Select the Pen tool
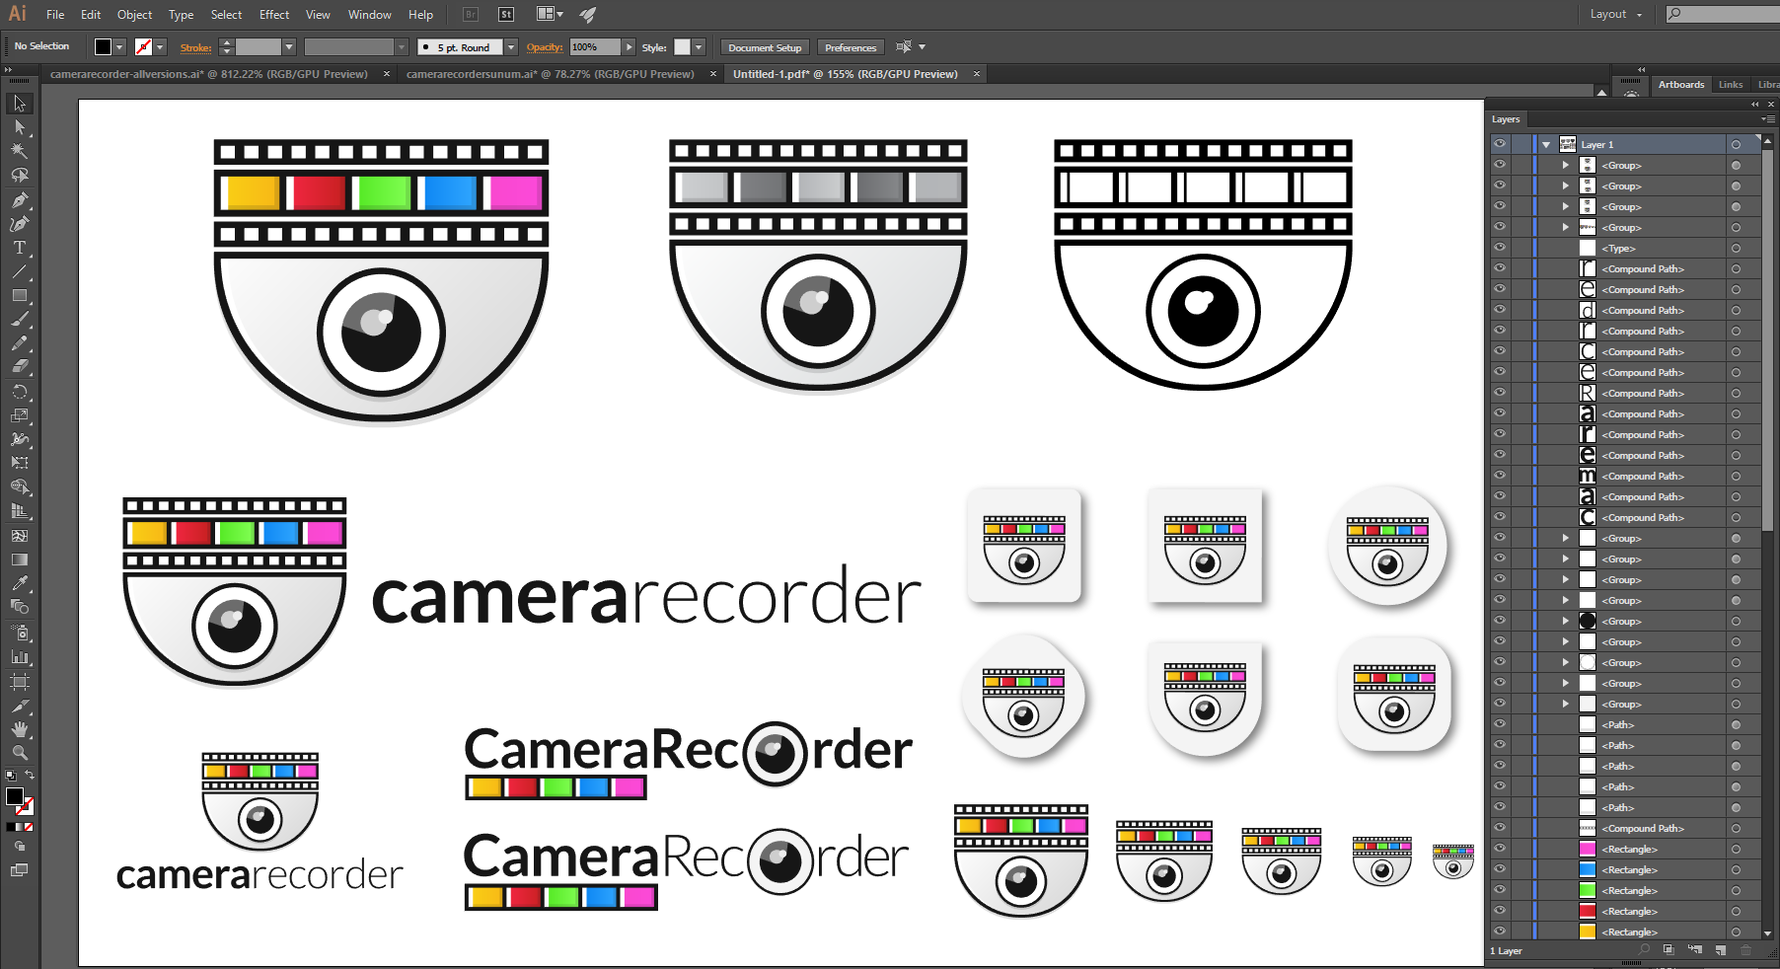This screenshot has height=969, width=1780. (x=19, y=199)
